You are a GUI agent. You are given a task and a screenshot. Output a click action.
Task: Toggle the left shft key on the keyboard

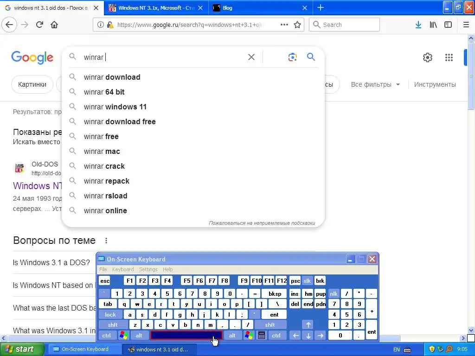coord(113,325)
